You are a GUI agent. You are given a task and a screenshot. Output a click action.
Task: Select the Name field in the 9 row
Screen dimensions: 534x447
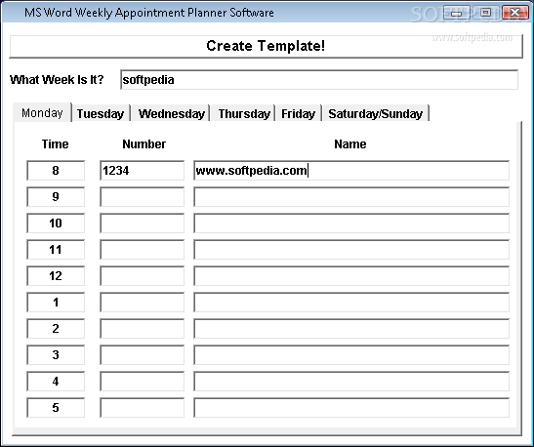(x=351, y=196)
